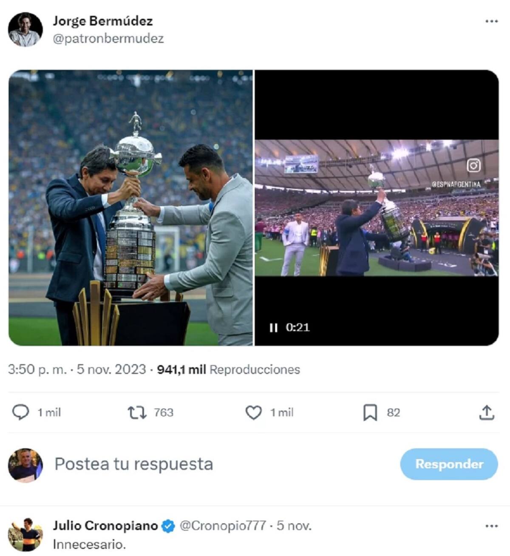Open the @Cronopio777 handle link

pos(223,526)
